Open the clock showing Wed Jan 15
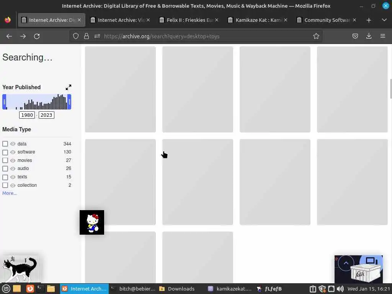The image size is (392, 294). (369, 289)
